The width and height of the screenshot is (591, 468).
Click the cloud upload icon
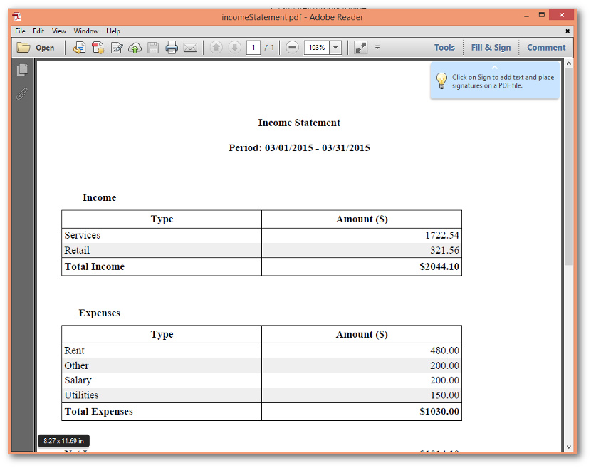click(135, 48)
